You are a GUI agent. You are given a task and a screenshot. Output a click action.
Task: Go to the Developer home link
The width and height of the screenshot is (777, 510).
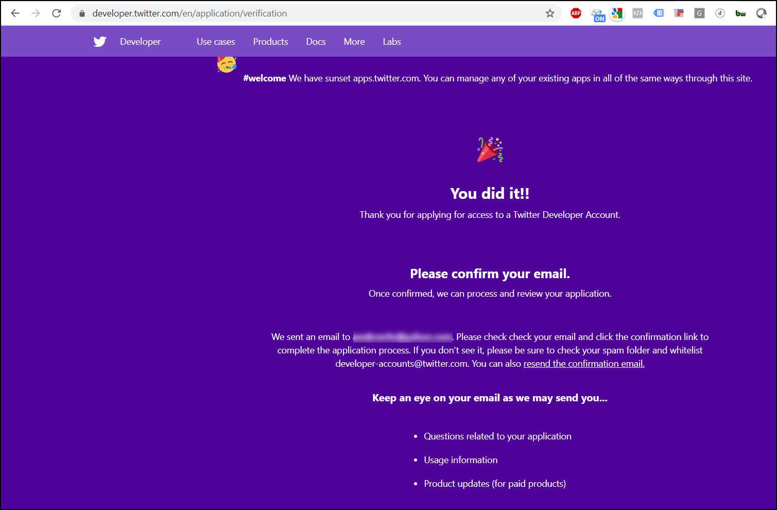click(x=140, y=42)
